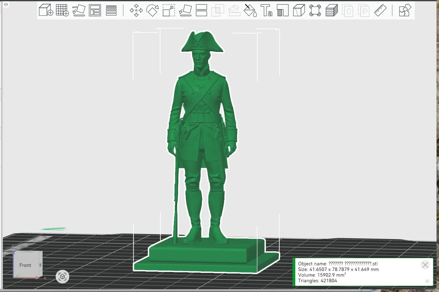The image size is (439, 292).
Task: Click the round cube view reset button
Action: click(62, 277)
